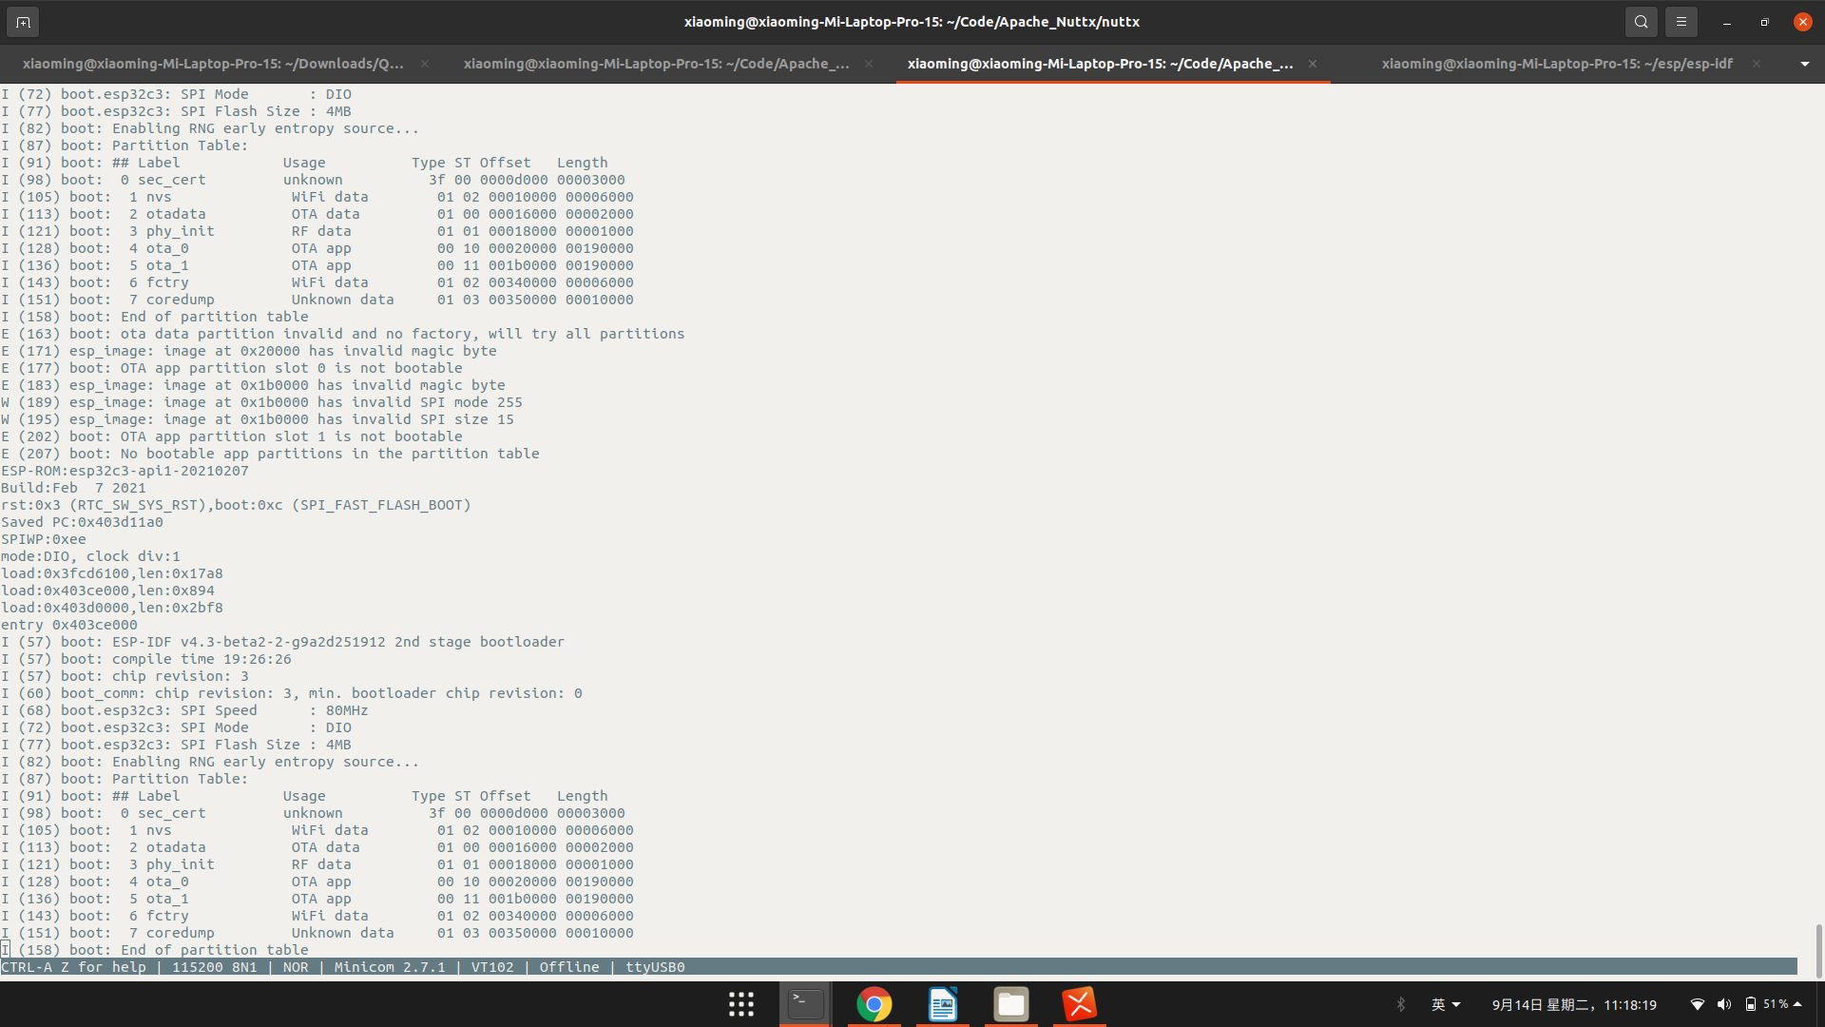The width and height of the screenshot is (1825, 1027).
Task: Click the battery 51% indicator
Action: (1767, 1004)
